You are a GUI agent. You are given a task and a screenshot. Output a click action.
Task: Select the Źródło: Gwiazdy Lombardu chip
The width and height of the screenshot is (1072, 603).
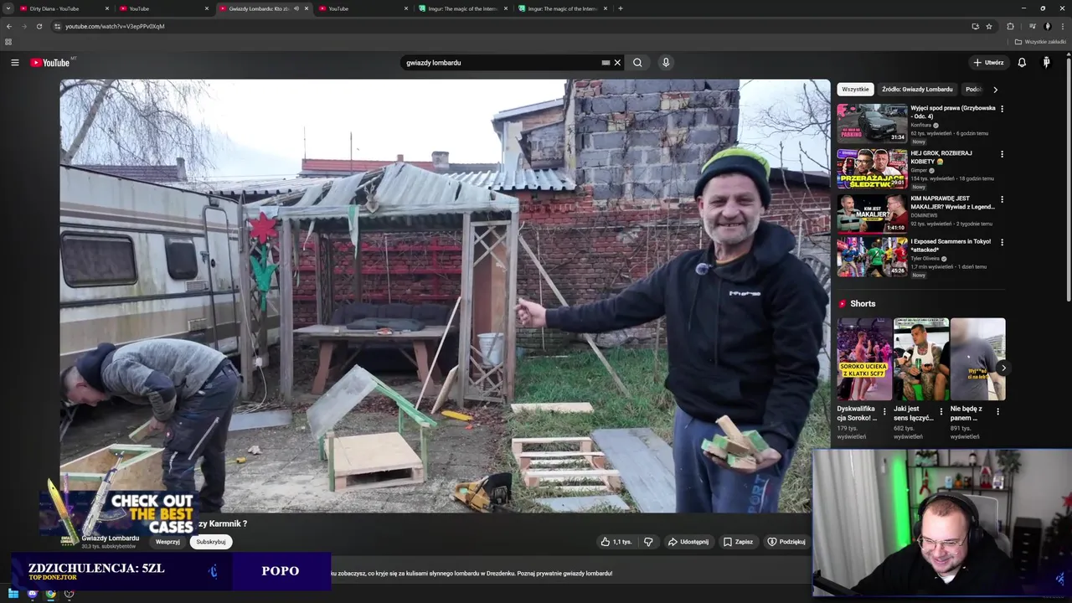pos(917,90)
